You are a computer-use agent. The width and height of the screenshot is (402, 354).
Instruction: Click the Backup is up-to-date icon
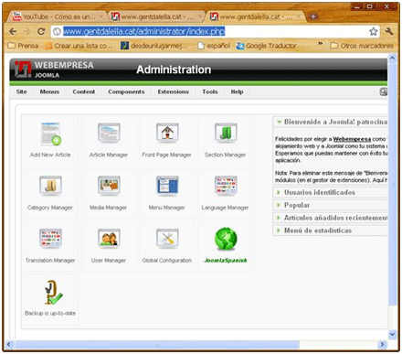pos(53,293)
